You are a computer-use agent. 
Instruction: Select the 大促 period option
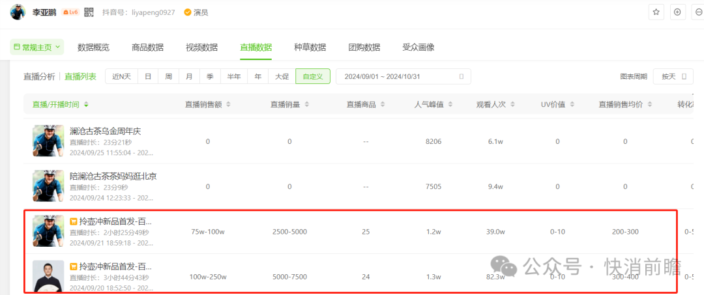pos(282,77)
